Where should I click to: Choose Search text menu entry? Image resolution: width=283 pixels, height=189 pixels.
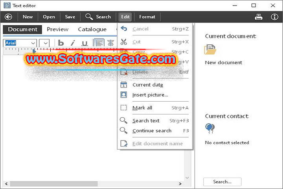point(155,120)
